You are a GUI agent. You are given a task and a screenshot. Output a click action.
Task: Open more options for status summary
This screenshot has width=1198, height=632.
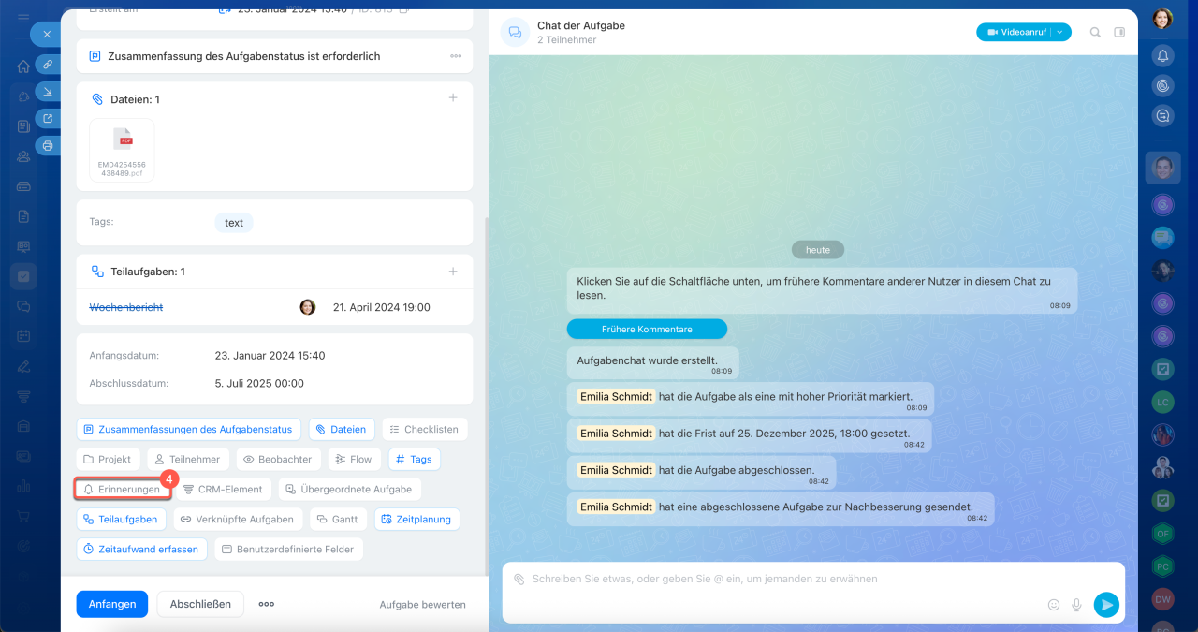(456, 56)
